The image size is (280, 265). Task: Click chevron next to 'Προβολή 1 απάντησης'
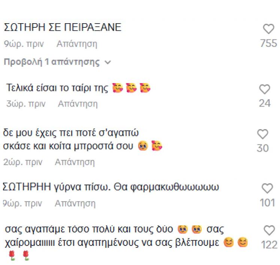(108, 63)
